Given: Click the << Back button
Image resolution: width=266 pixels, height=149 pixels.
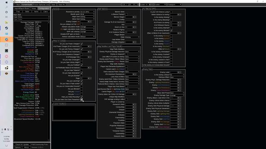Looking at the screenshot, I should click(x=17, y=5).
